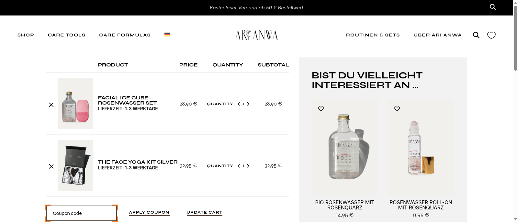This screenshot has height=222, width=518.
Task: Remove The Face Yoga Kit Silver with the X
Action: pyautogui.click(x=51, y=166)
